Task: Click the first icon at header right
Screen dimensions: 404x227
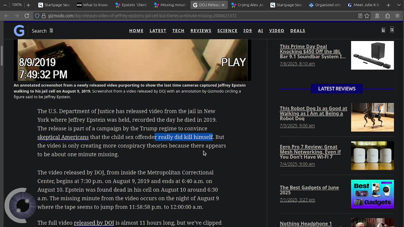Action: click(383, 30)
